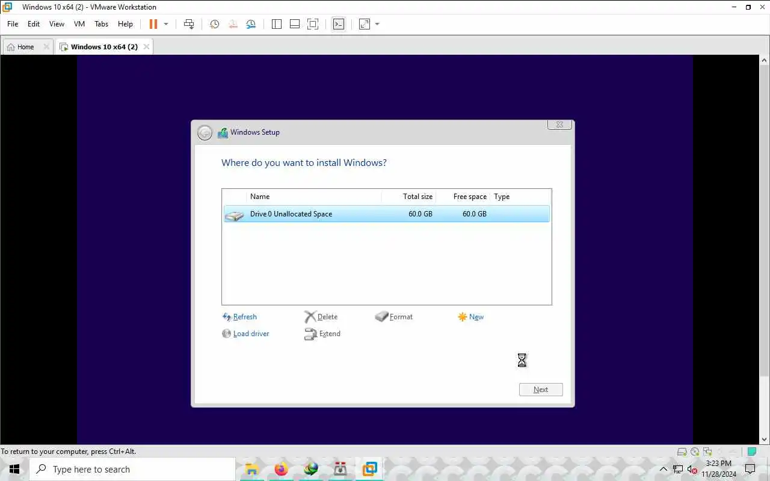
Task: Launch Firefox from the taskbar
Action: click(x=281, y=469)
